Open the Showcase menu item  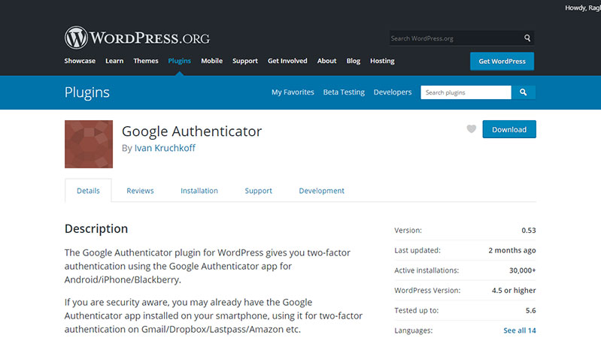point(80,61)
